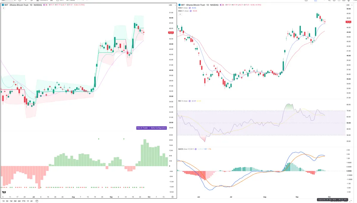This screenshot has width=357, height=203.
Task: Click the 30.00 level on left price axis
Action: [171, 122]
